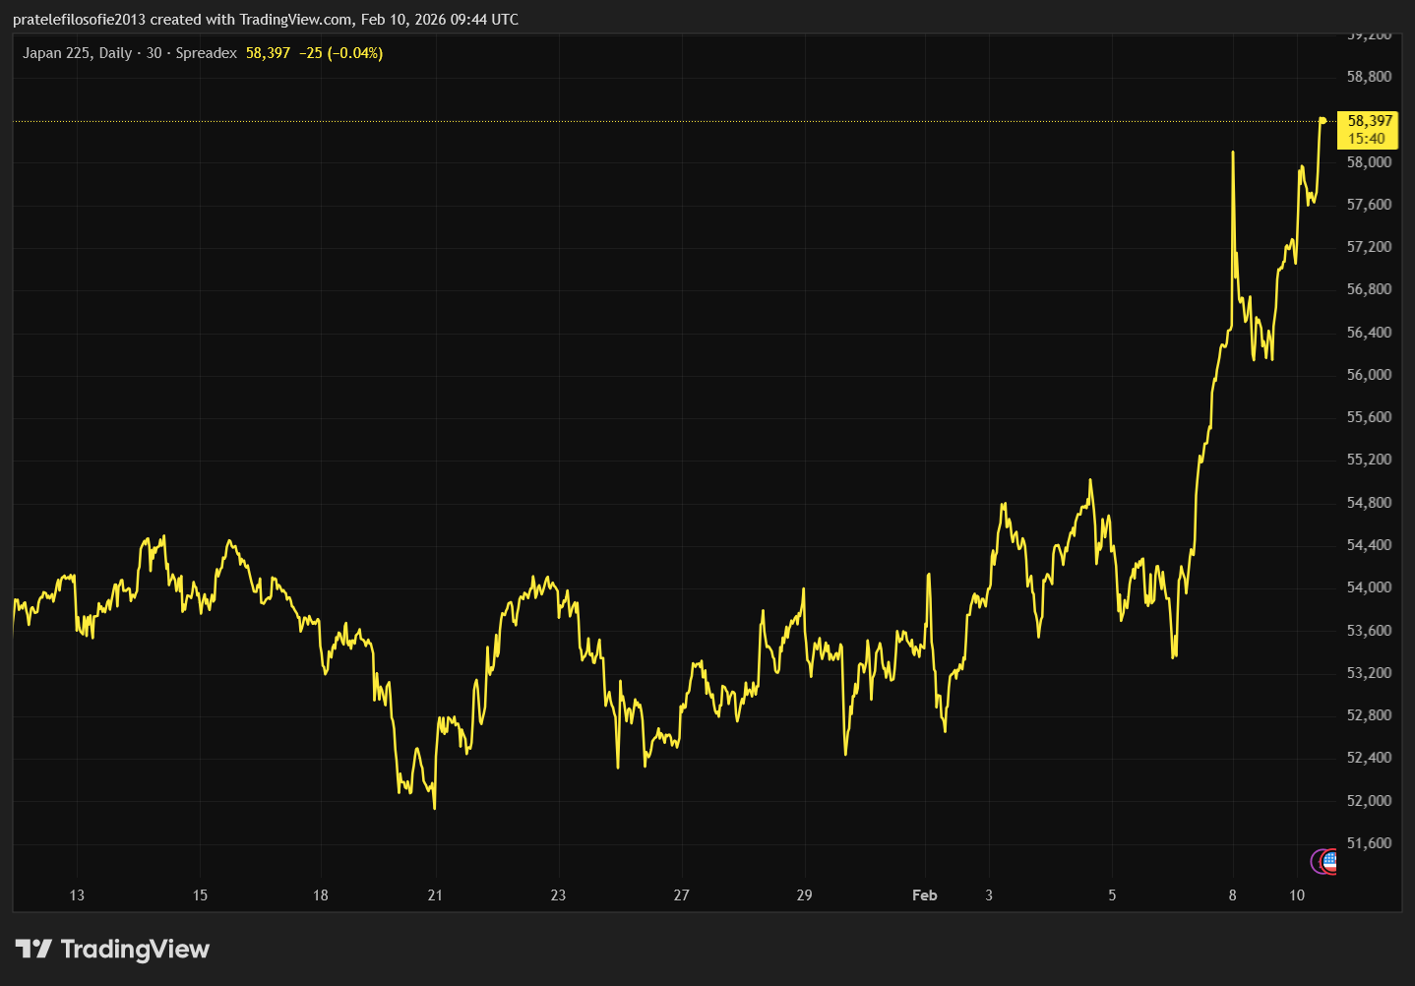Click the header 'pratelefilosofie2013 created with TradingView.com'

click(183, 20)
